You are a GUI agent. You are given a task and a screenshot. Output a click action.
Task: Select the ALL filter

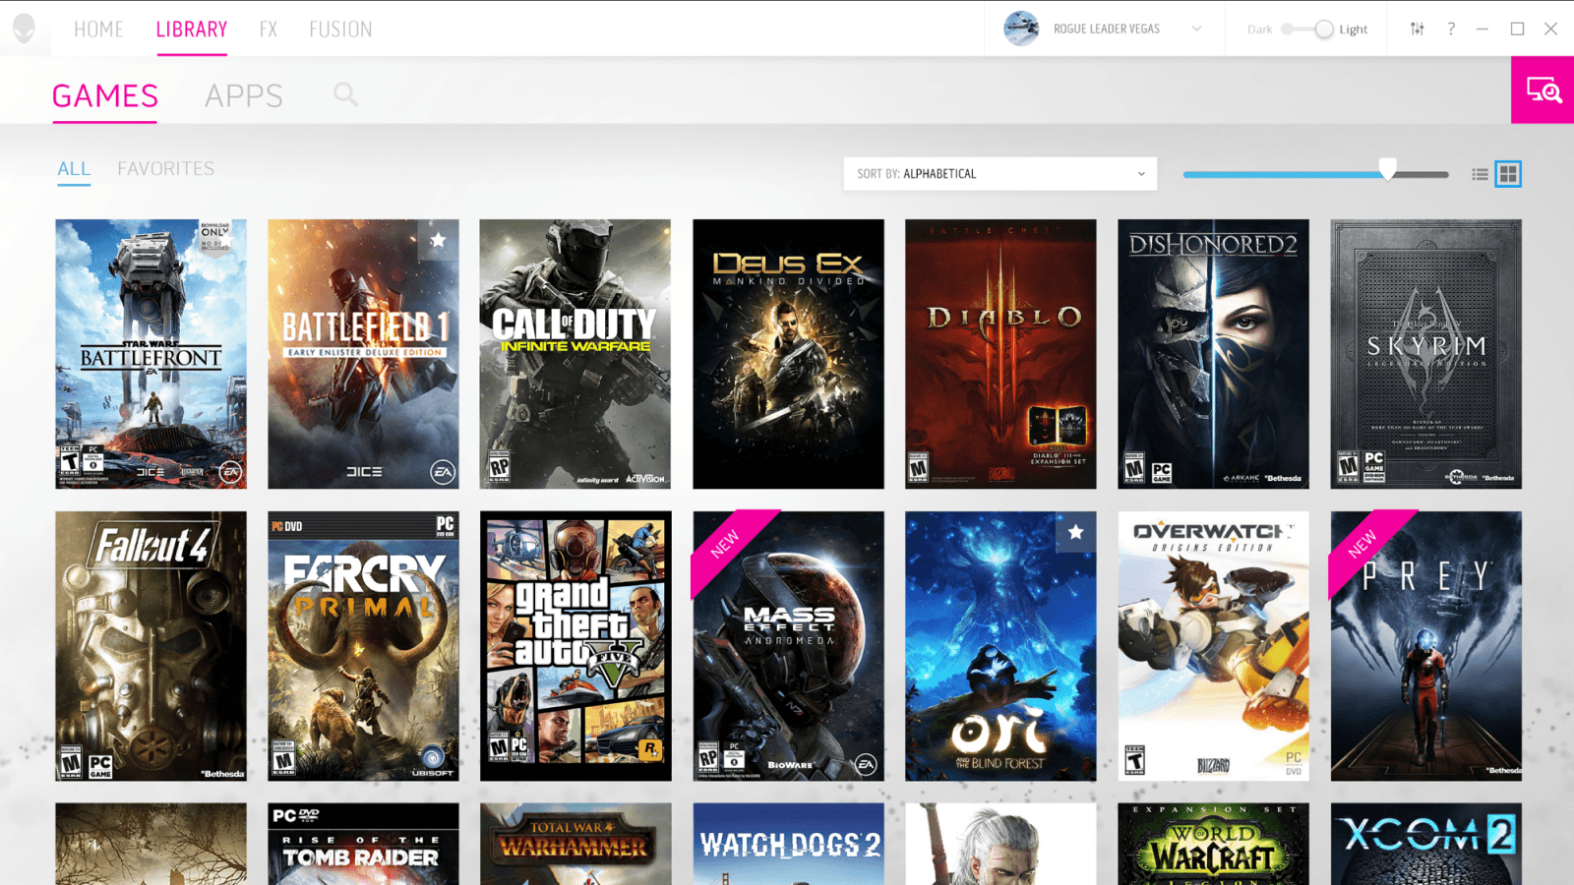pyautogui.click(x=74, y=168)
